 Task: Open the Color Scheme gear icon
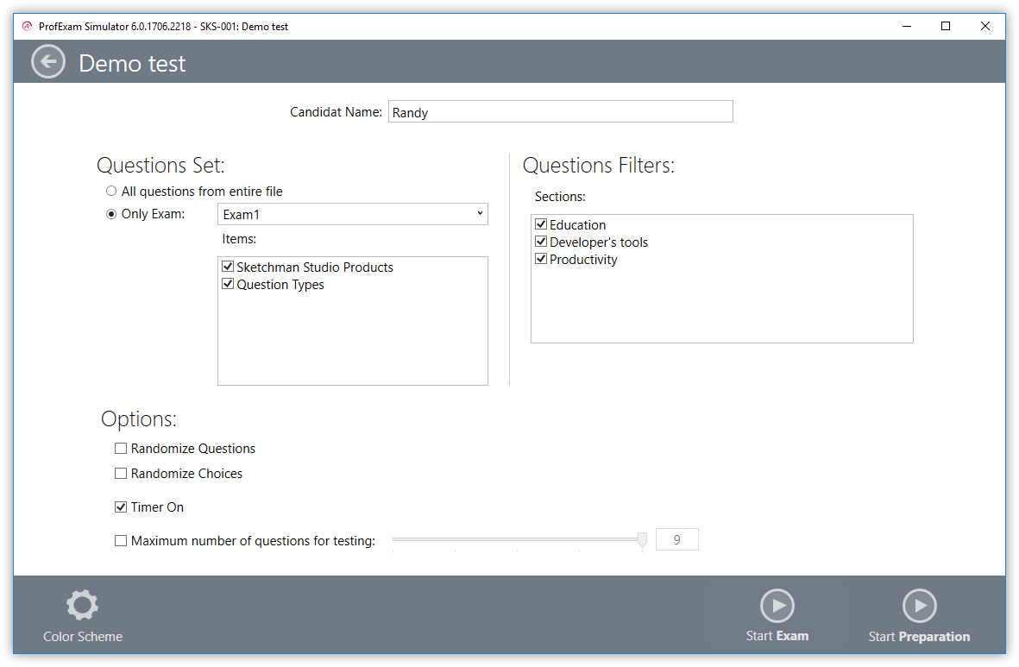click(83, 605)
